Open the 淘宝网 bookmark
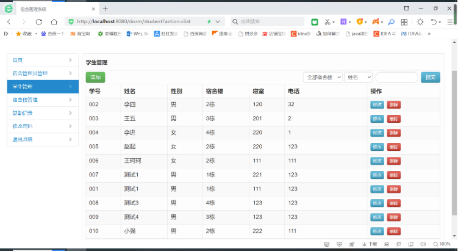Viewport: 458px width, 251px height. [x=80, y=34]
